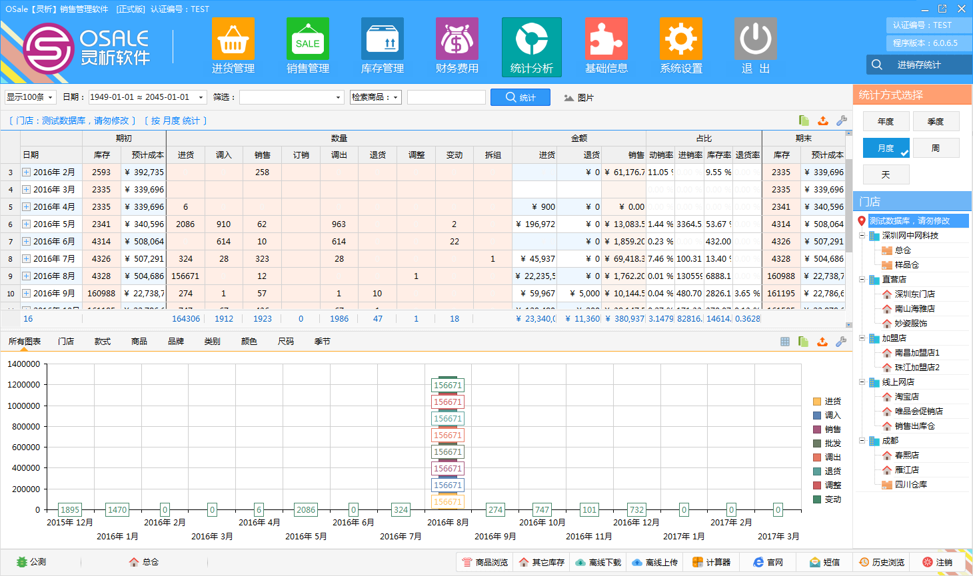Image resolution: width=973 pixels, height=576 pixels.
Task: Expand the 2016年 5月 row
Action: coord(26,224)
